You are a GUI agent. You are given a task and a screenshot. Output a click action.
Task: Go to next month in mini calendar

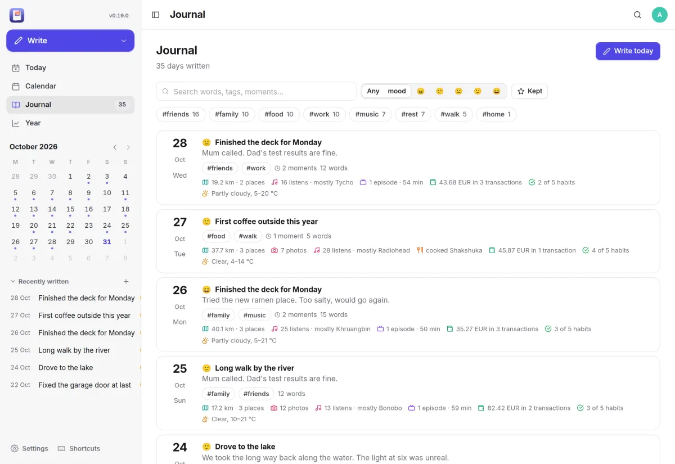(x=128, y=147)
